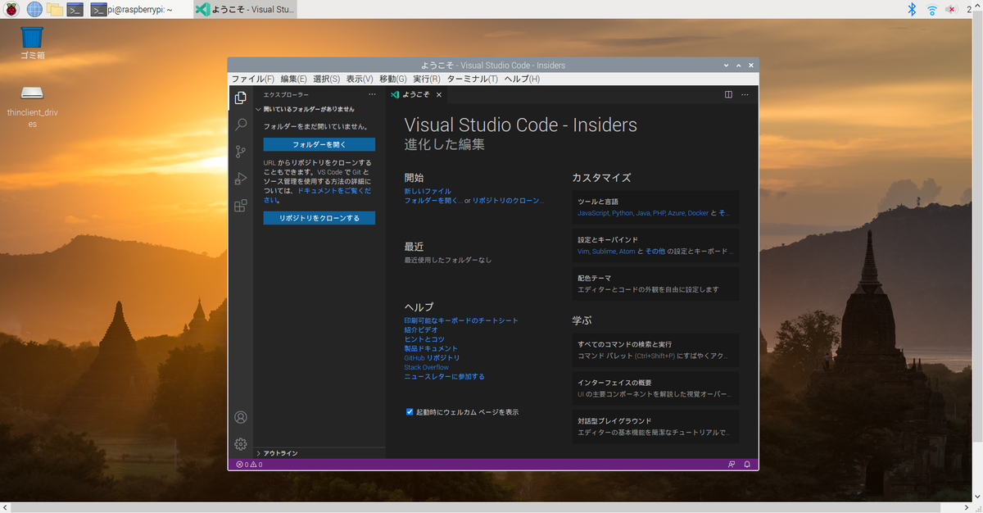Open the ファイル(F) menu

tap(252, 79)
